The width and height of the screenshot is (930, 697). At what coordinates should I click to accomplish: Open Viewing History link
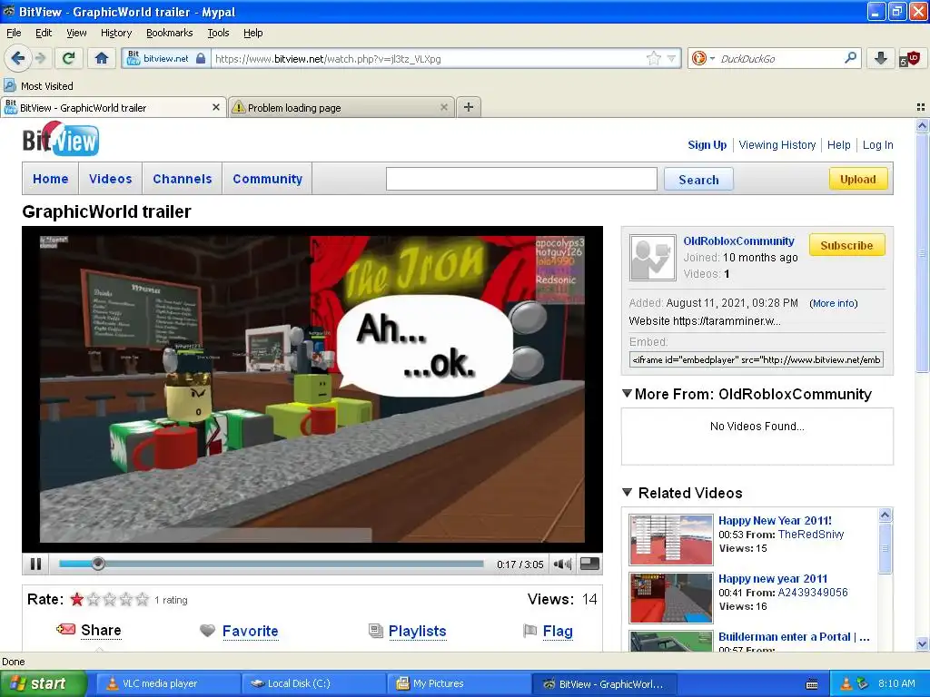777,144
